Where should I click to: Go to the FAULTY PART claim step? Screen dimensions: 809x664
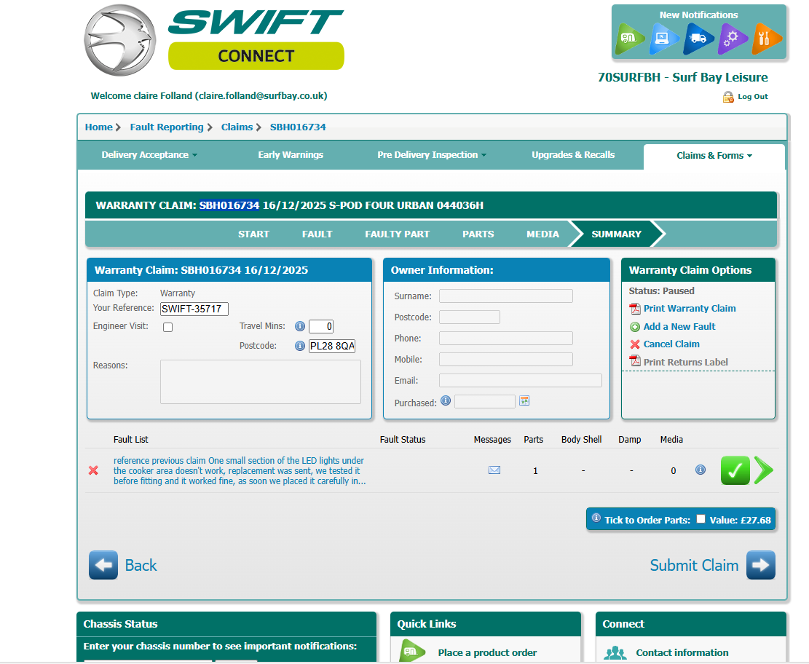pos(398,234)
